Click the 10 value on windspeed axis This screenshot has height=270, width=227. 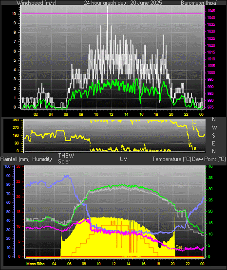[x=14, y=14]
